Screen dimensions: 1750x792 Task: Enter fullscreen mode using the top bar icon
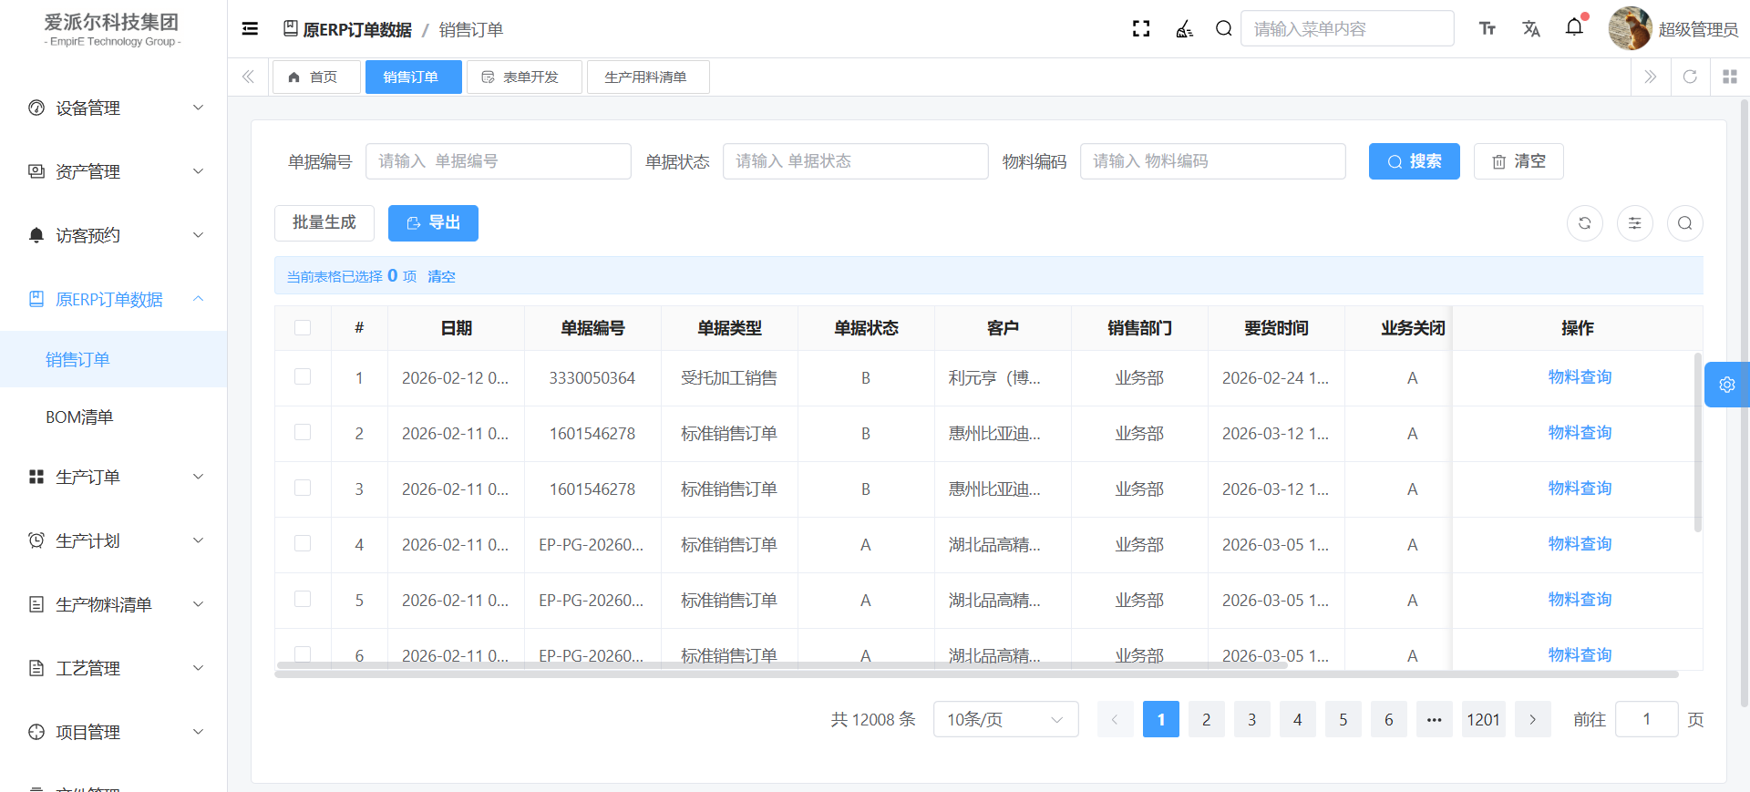[x=1140, y=29]
